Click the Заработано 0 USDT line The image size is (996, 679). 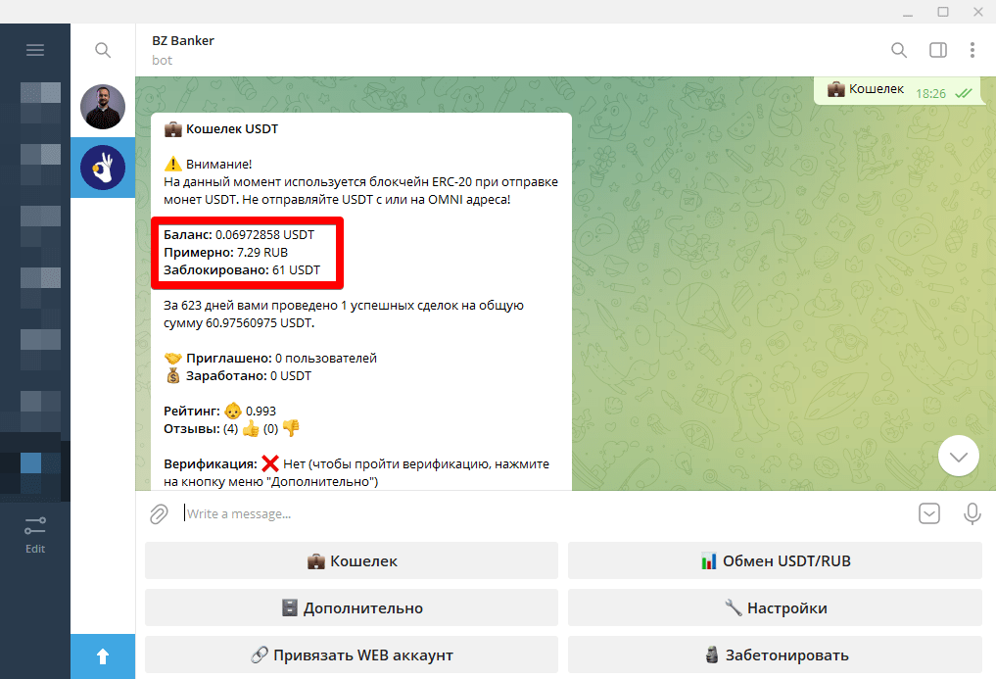[x=238, y=375]
